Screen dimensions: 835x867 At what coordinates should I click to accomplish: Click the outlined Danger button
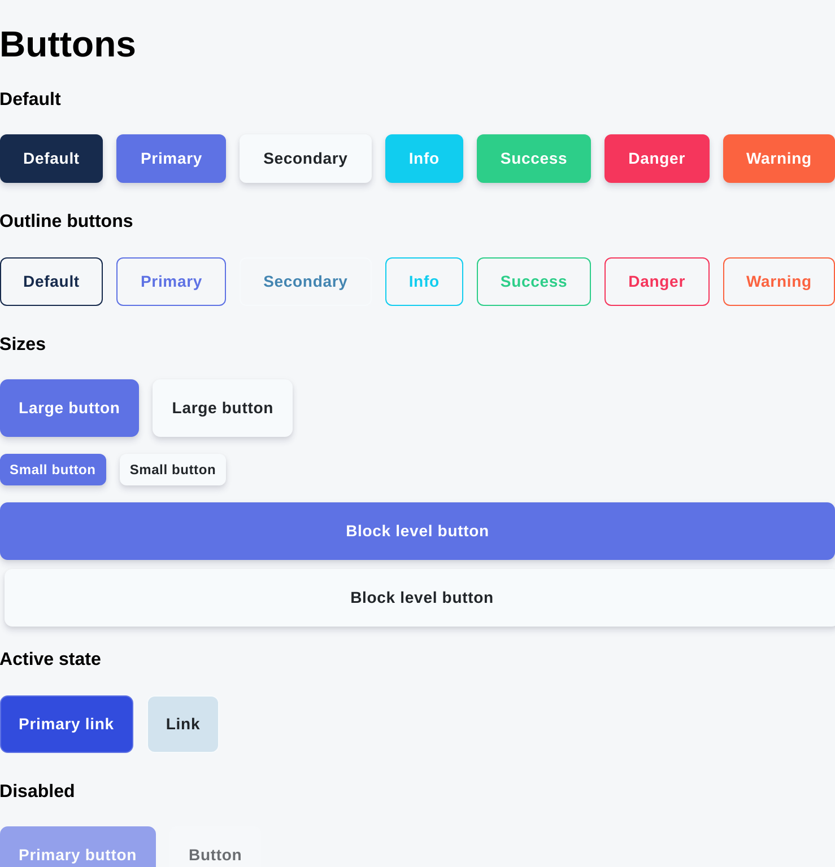(656, 282)
